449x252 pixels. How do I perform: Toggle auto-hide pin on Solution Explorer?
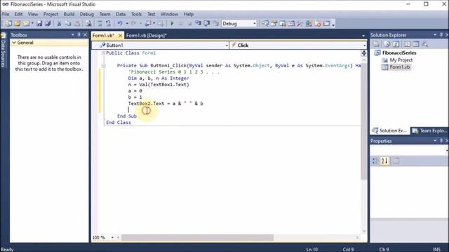pyautogui.click(x=441, y=35)
